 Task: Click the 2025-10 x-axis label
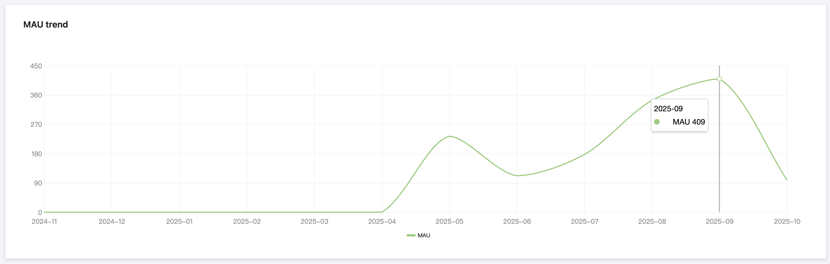point(787,222)
